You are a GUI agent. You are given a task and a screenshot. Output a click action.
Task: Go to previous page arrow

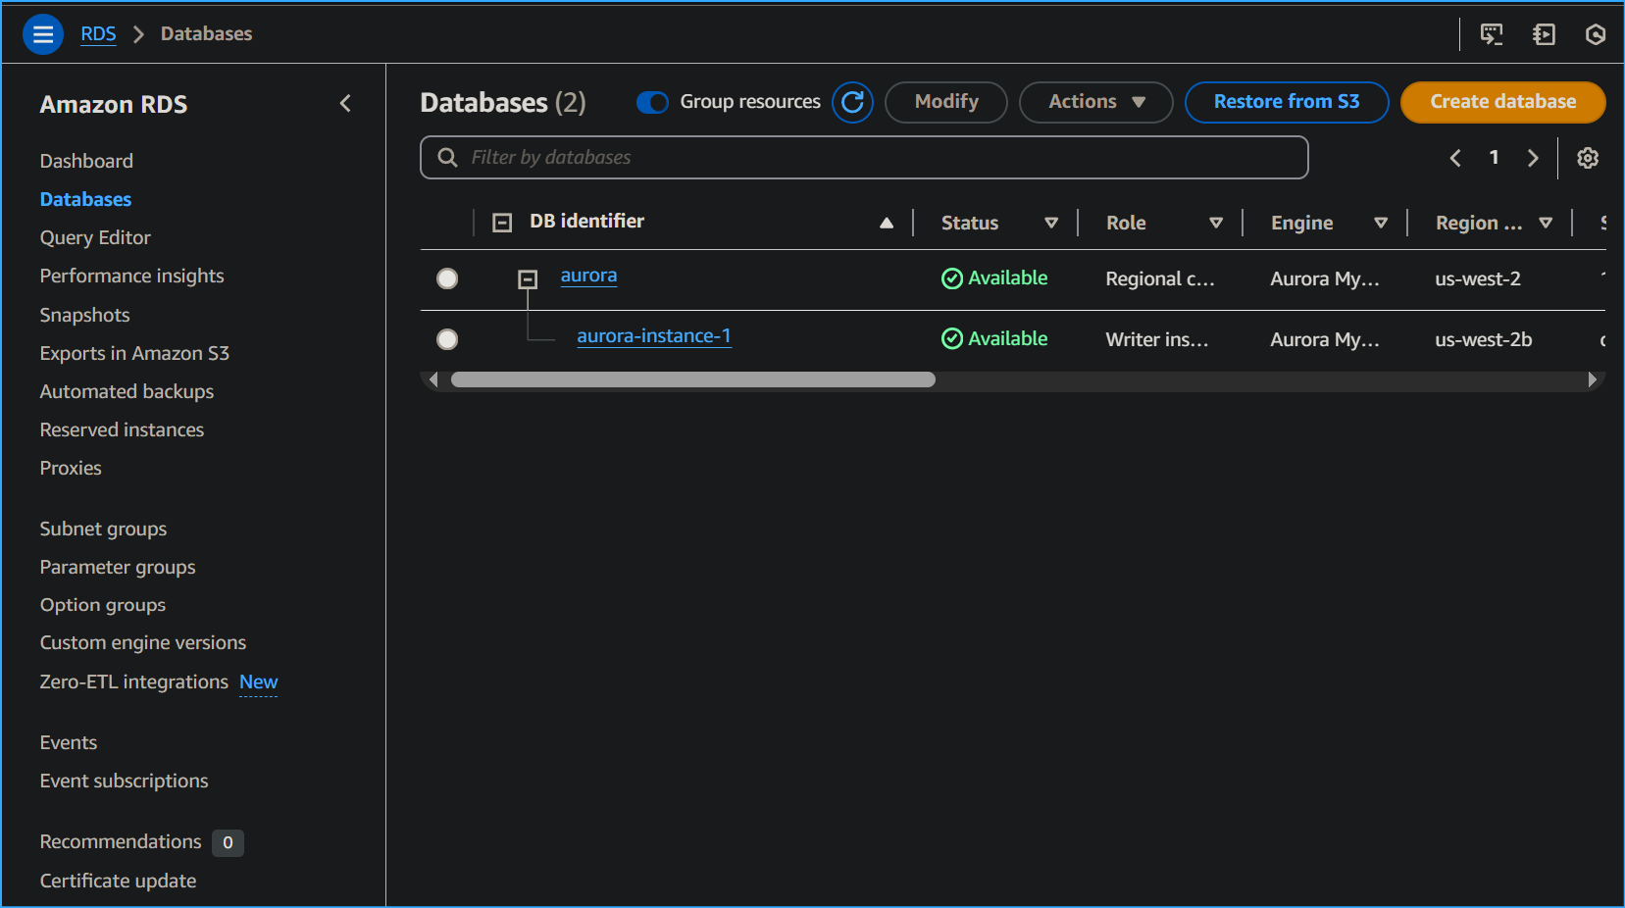coord(1455,158)
